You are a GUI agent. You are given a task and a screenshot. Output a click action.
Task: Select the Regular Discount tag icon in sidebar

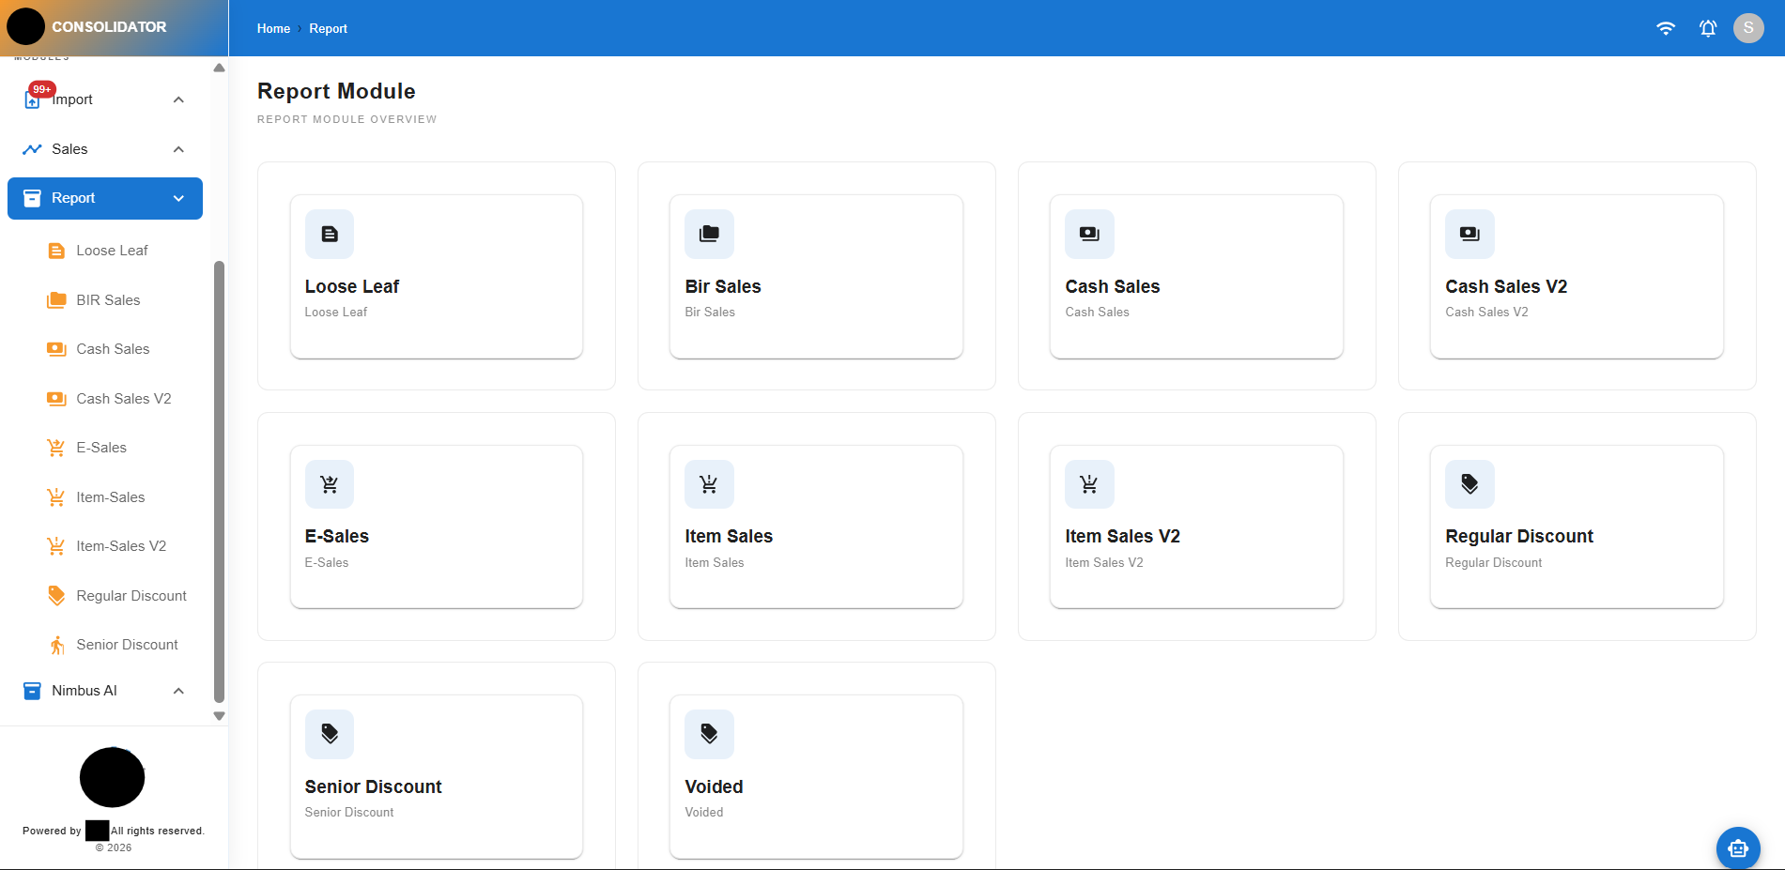tap(56, 595)
